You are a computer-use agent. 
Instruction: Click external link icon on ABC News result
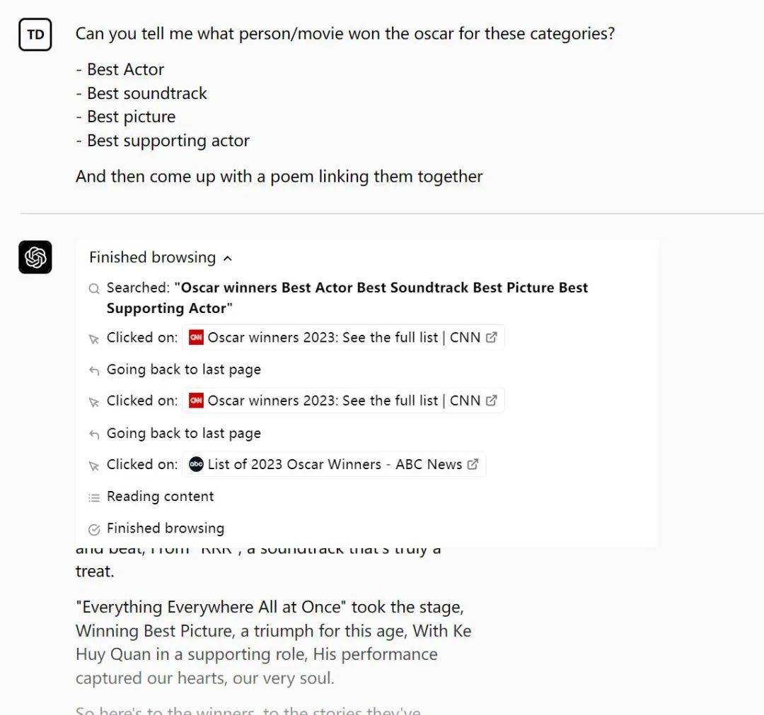(x=473, y=464)
